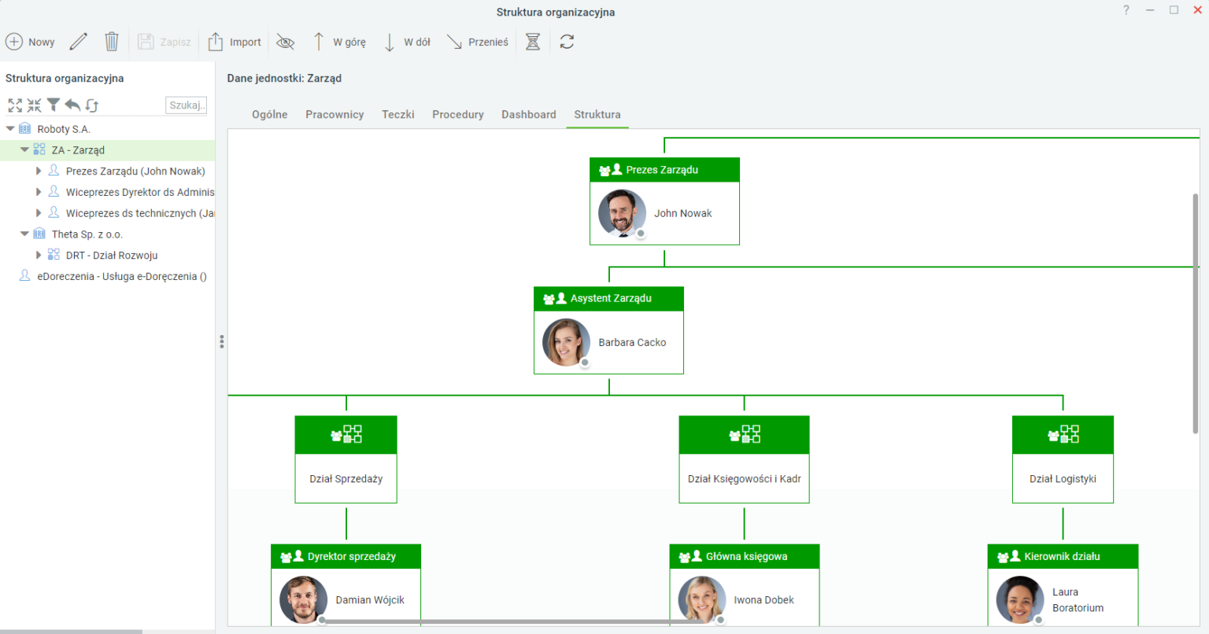Click the three-dot panel splitter handle
This screenshot has height=634, width=1209.
[222, 341]
